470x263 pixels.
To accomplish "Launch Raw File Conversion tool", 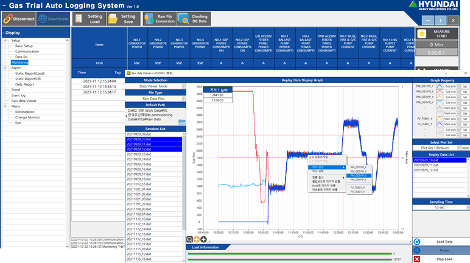I will (159, 18).
